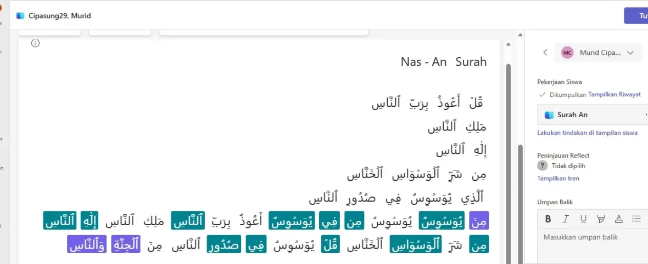Click the MC student avatar icon
Screen dimensions: 648x264
[x=567, y=53]
